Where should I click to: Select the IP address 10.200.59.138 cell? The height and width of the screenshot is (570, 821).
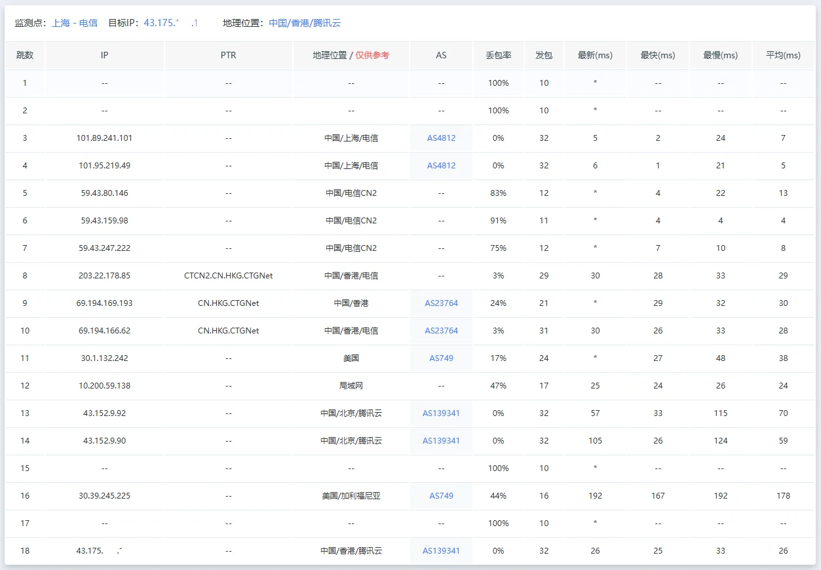pos(104,386)
